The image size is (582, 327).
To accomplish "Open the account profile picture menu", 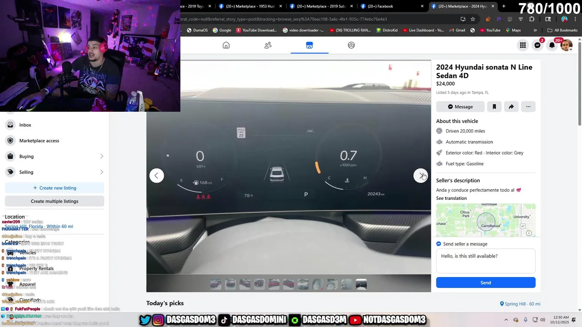I will (x=567, y=45).
